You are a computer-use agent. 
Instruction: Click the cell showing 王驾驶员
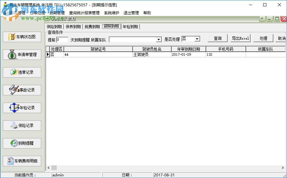point(152,54)
